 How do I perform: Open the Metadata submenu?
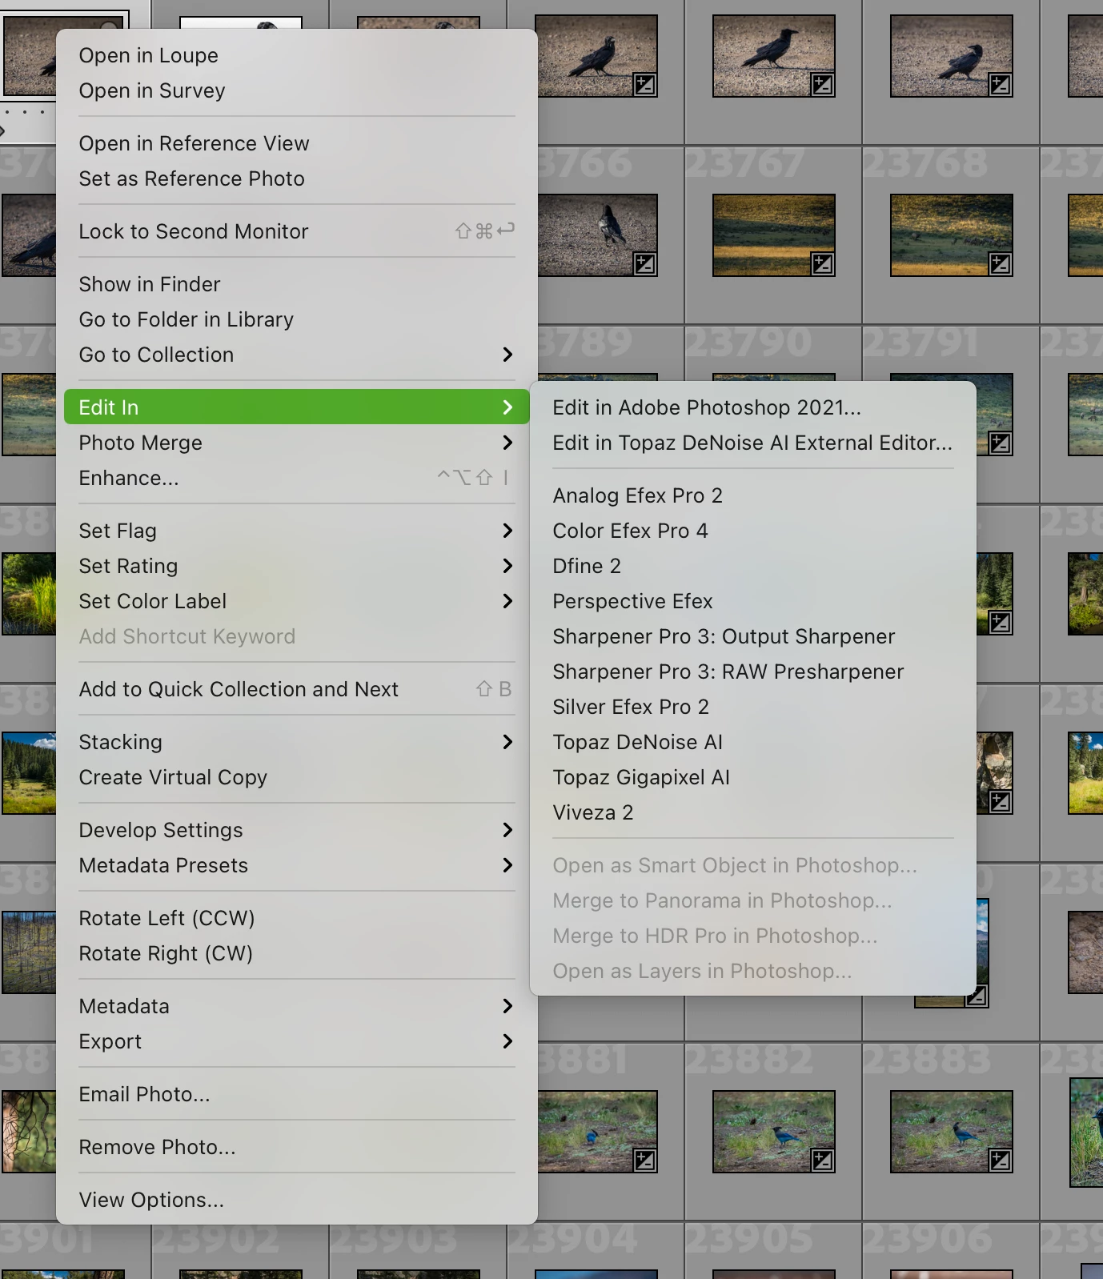tap(297, 1006)
